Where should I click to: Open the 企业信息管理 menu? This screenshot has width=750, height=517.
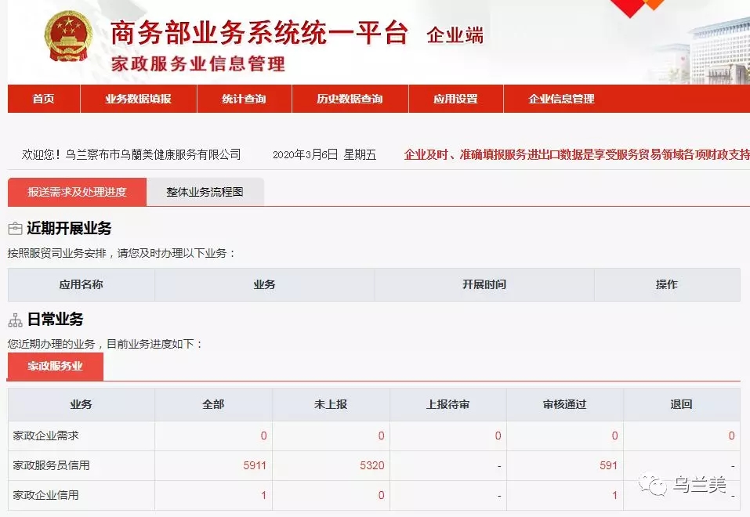point(561,99)
